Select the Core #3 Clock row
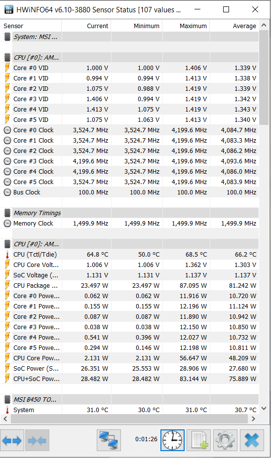This screenshot has height=459, width=271. tap(130, 161)
